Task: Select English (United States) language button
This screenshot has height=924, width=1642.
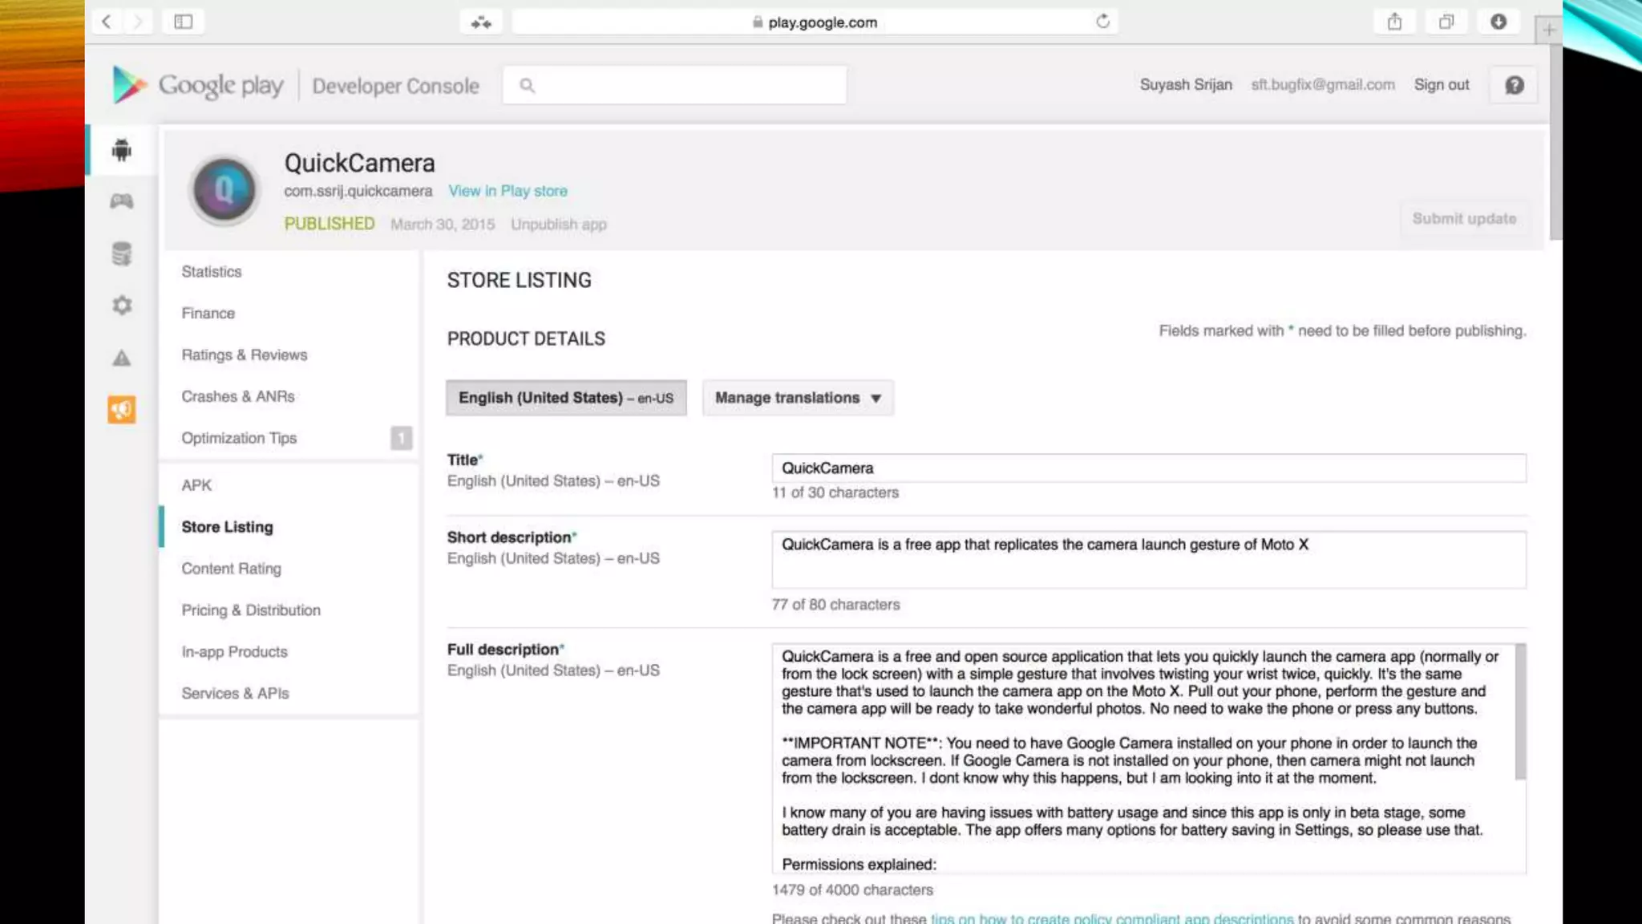Action: tap(566, 398)
